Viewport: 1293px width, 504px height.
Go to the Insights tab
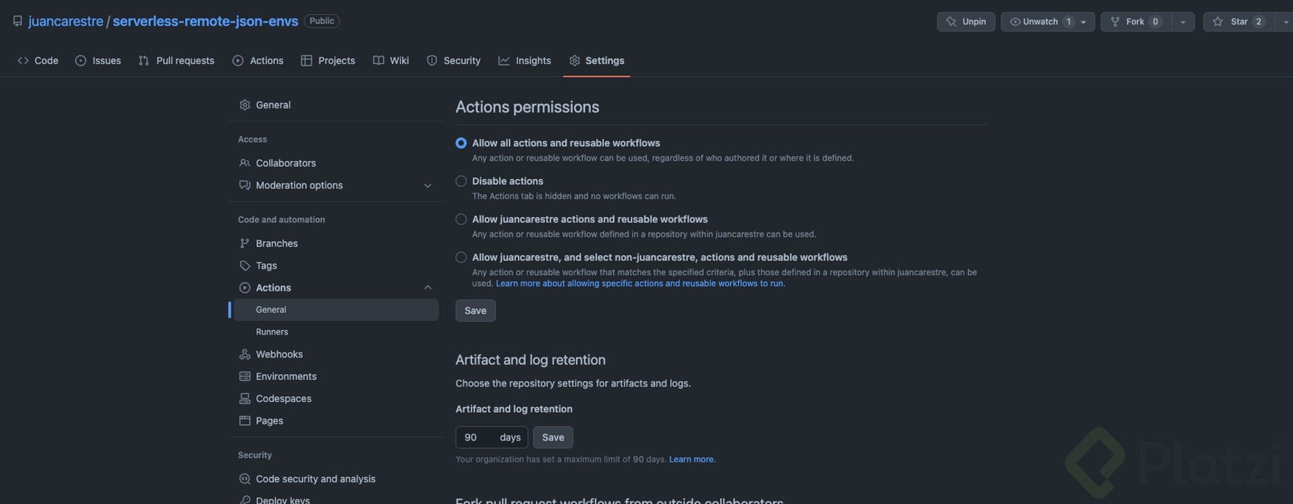click(524, 61)
